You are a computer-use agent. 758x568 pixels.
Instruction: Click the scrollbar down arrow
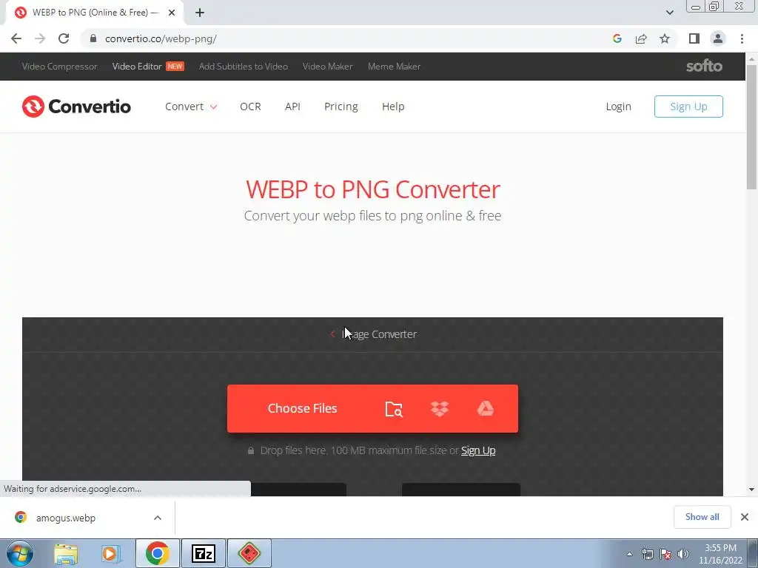tap(751, 490)
